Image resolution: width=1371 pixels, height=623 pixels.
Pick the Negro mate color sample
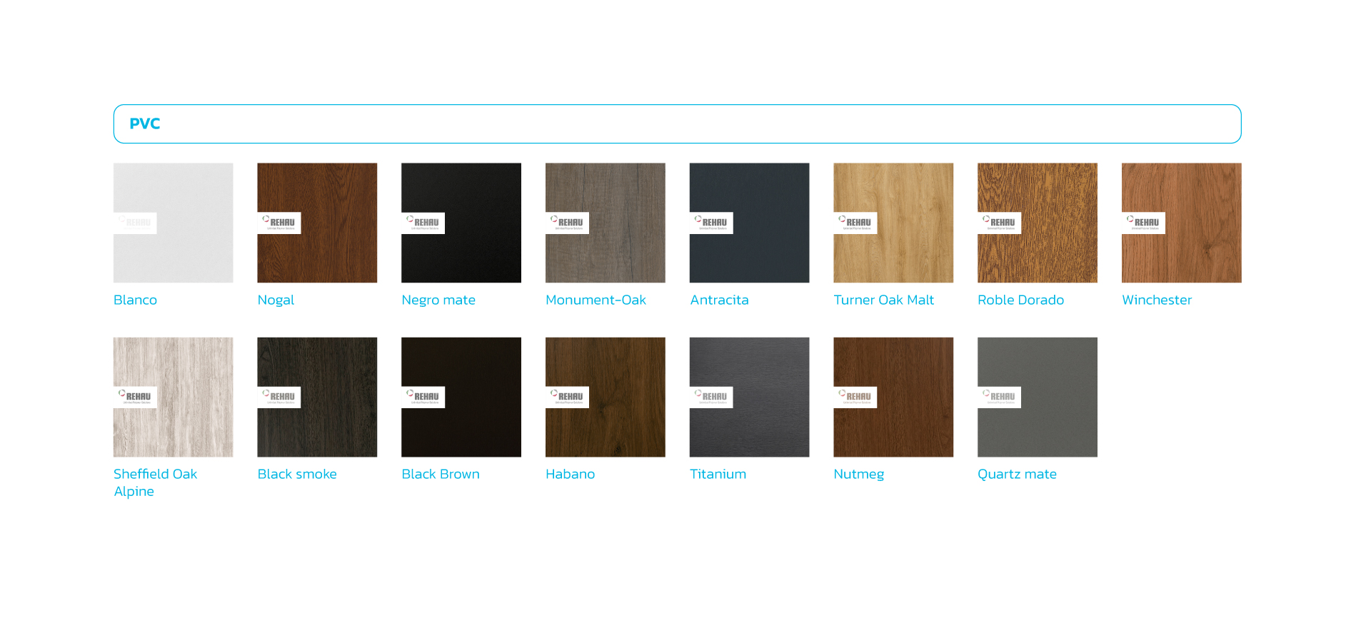(461, 223)
